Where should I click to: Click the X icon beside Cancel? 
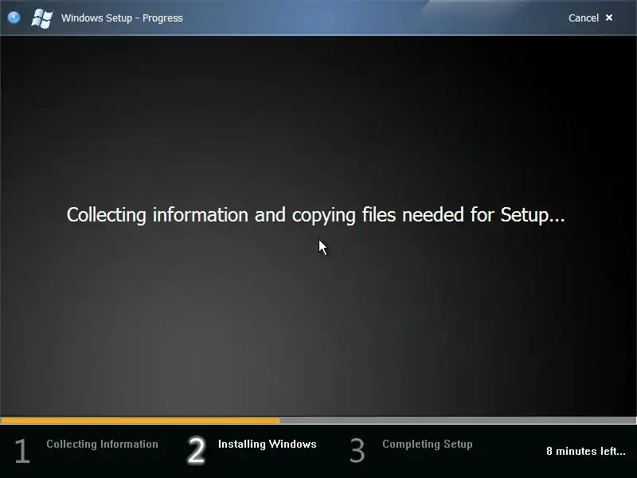pyautogui.click(x=609, y=18)
